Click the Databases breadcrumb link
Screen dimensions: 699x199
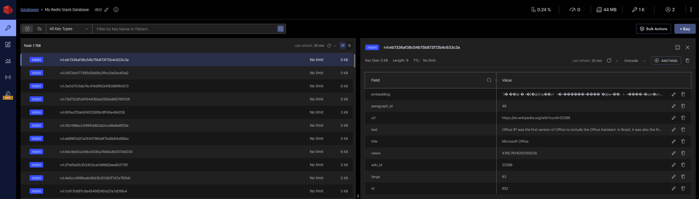point(30,10)
